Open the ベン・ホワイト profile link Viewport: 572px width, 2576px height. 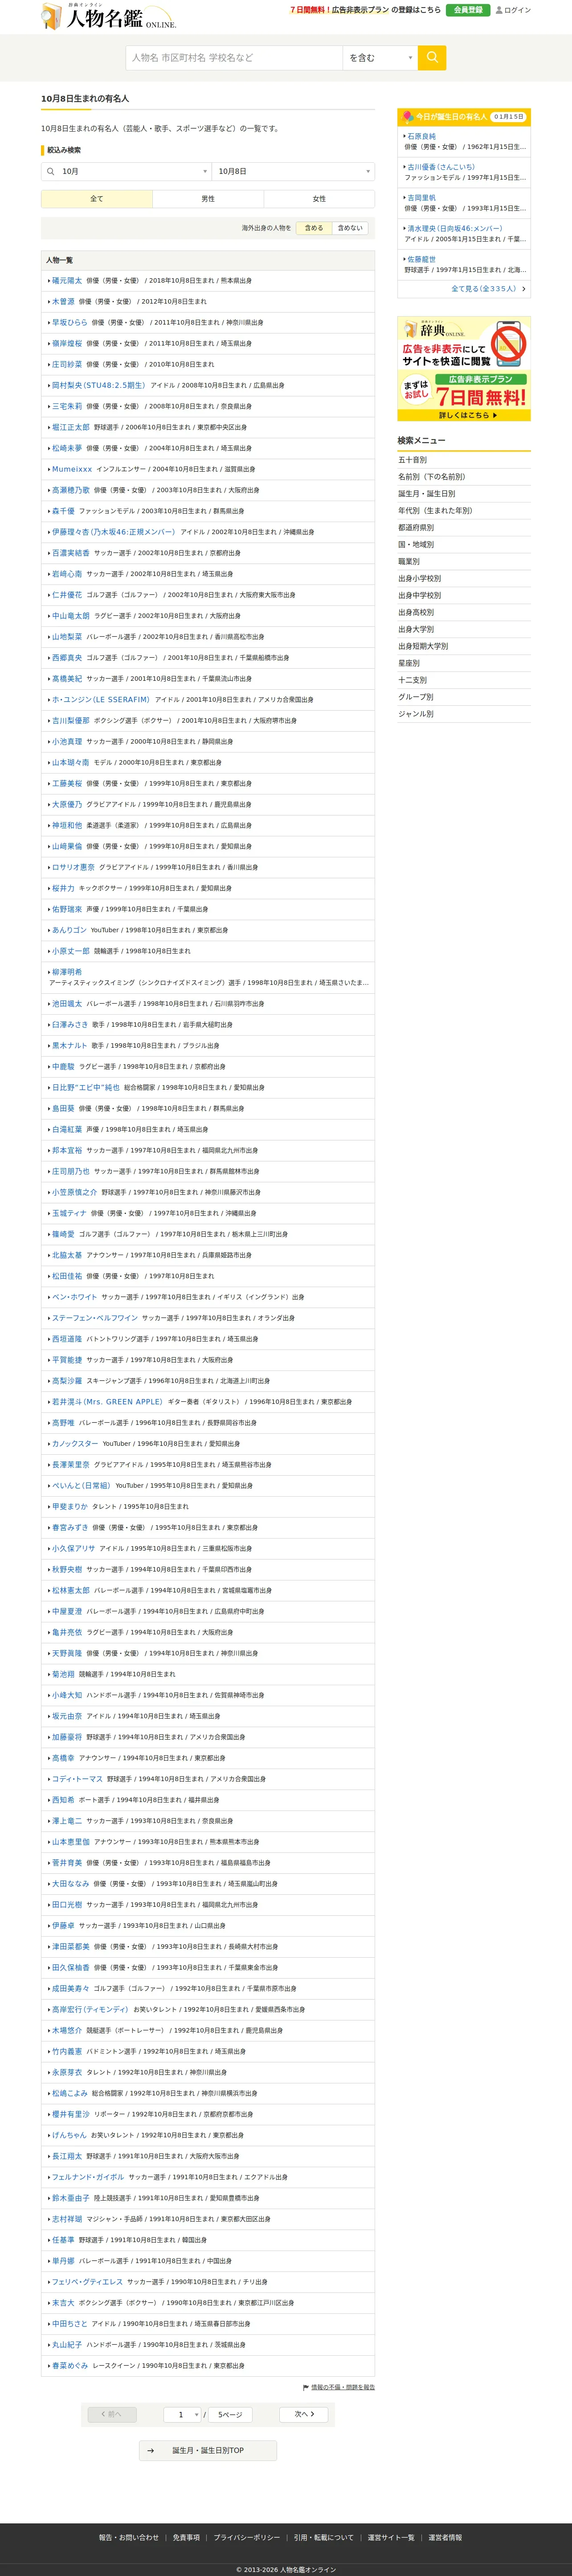[75, 1297]
